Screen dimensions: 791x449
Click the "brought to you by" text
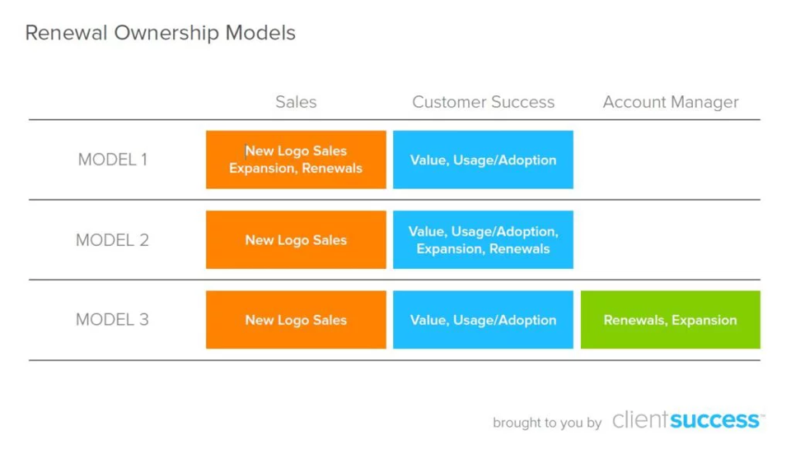point(547,424)
